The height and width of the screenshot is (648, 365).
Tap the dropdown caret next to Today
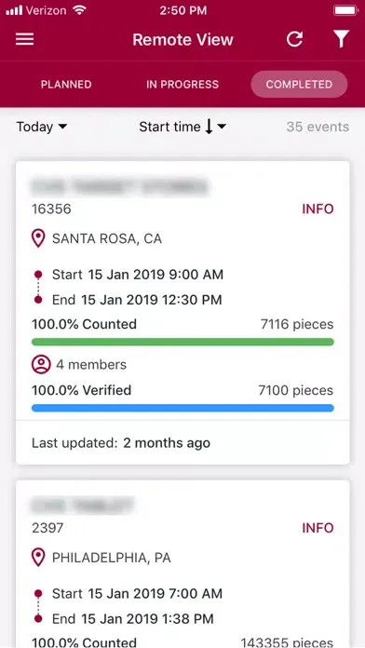(x=62, y=127)
